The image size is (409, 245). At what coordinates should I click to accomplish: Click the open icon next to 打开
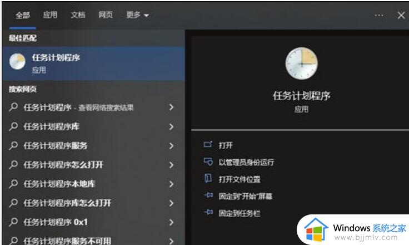[208, 144]
